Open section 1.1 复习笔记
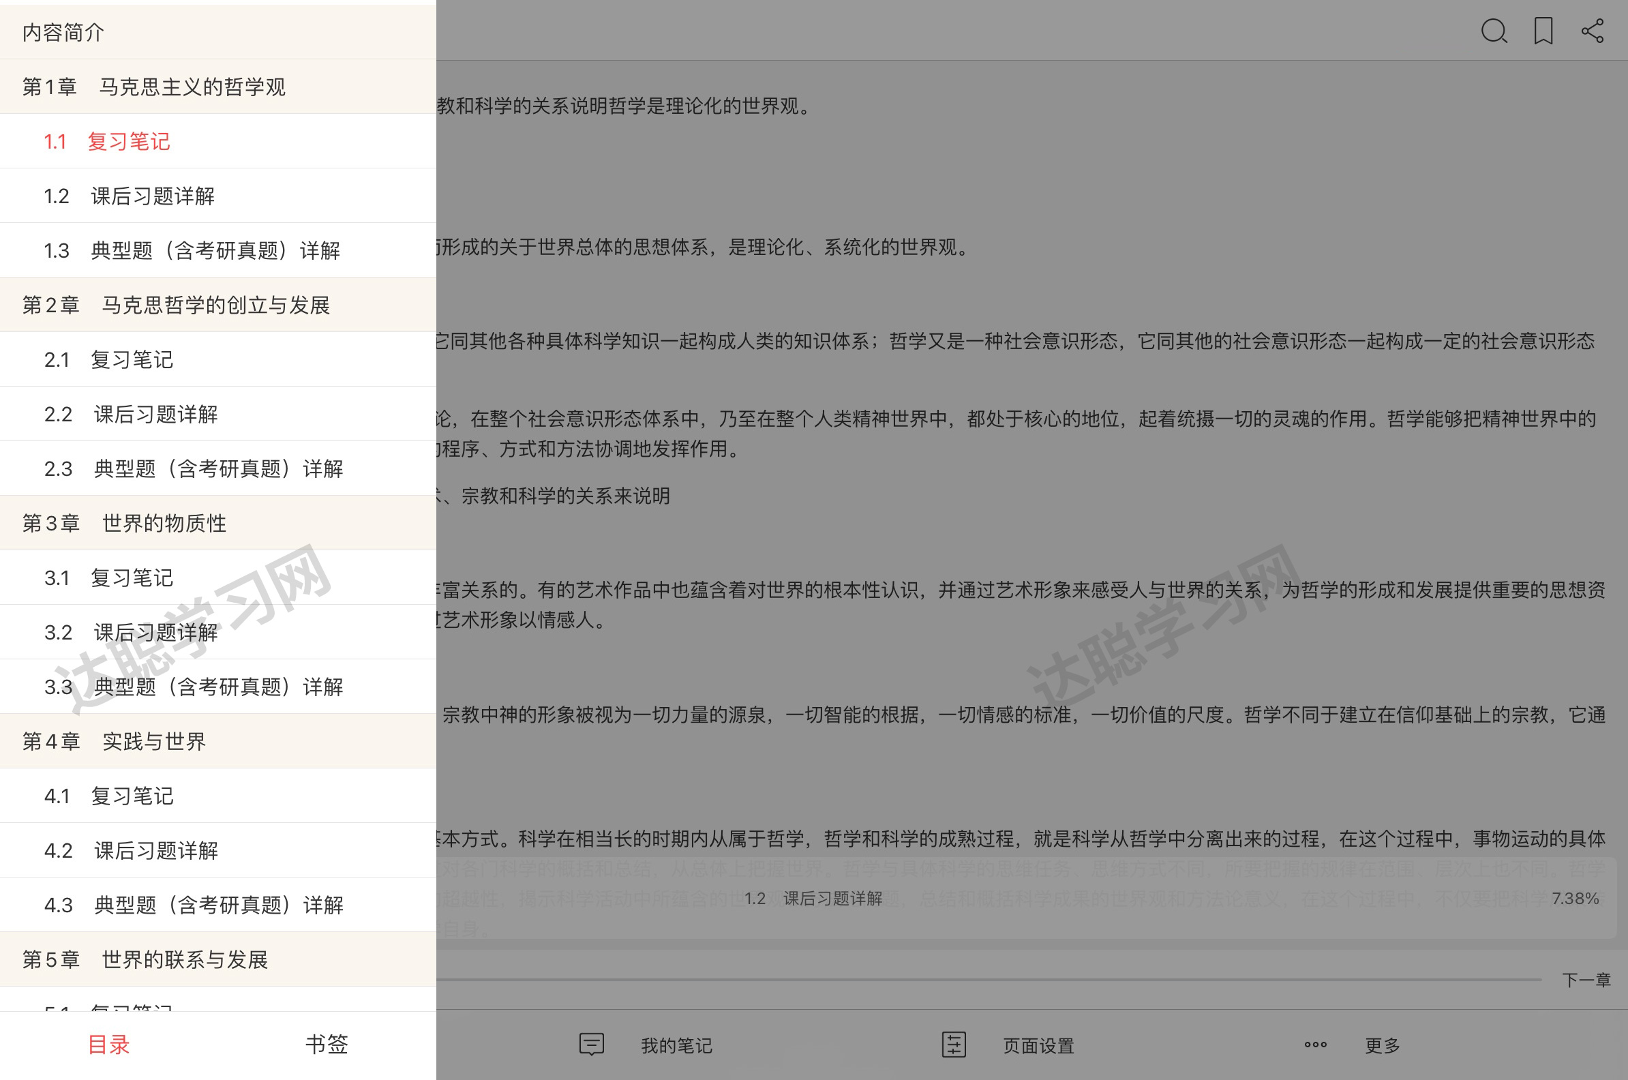 click(217, 141)
